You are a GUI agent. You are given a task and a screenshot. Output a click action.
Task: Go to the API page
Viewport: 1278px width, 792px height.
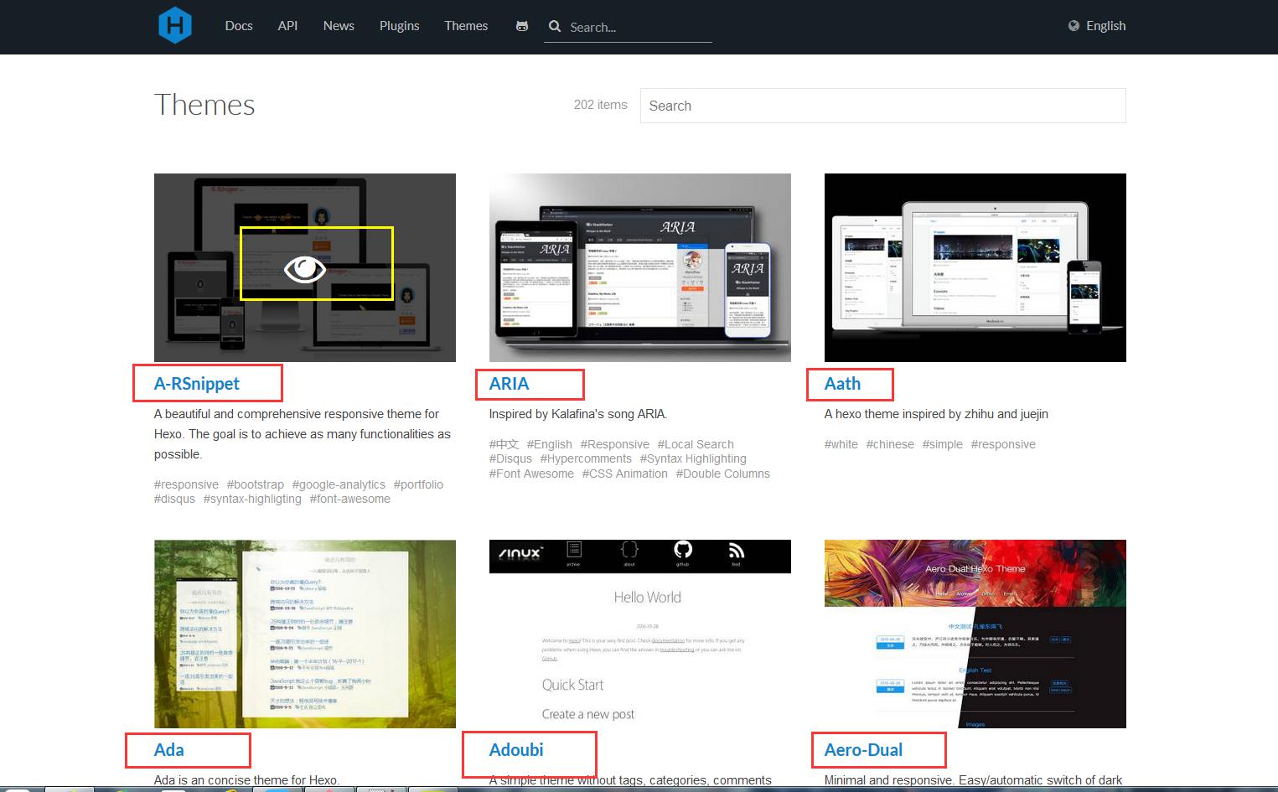click(x=287, y=26)
